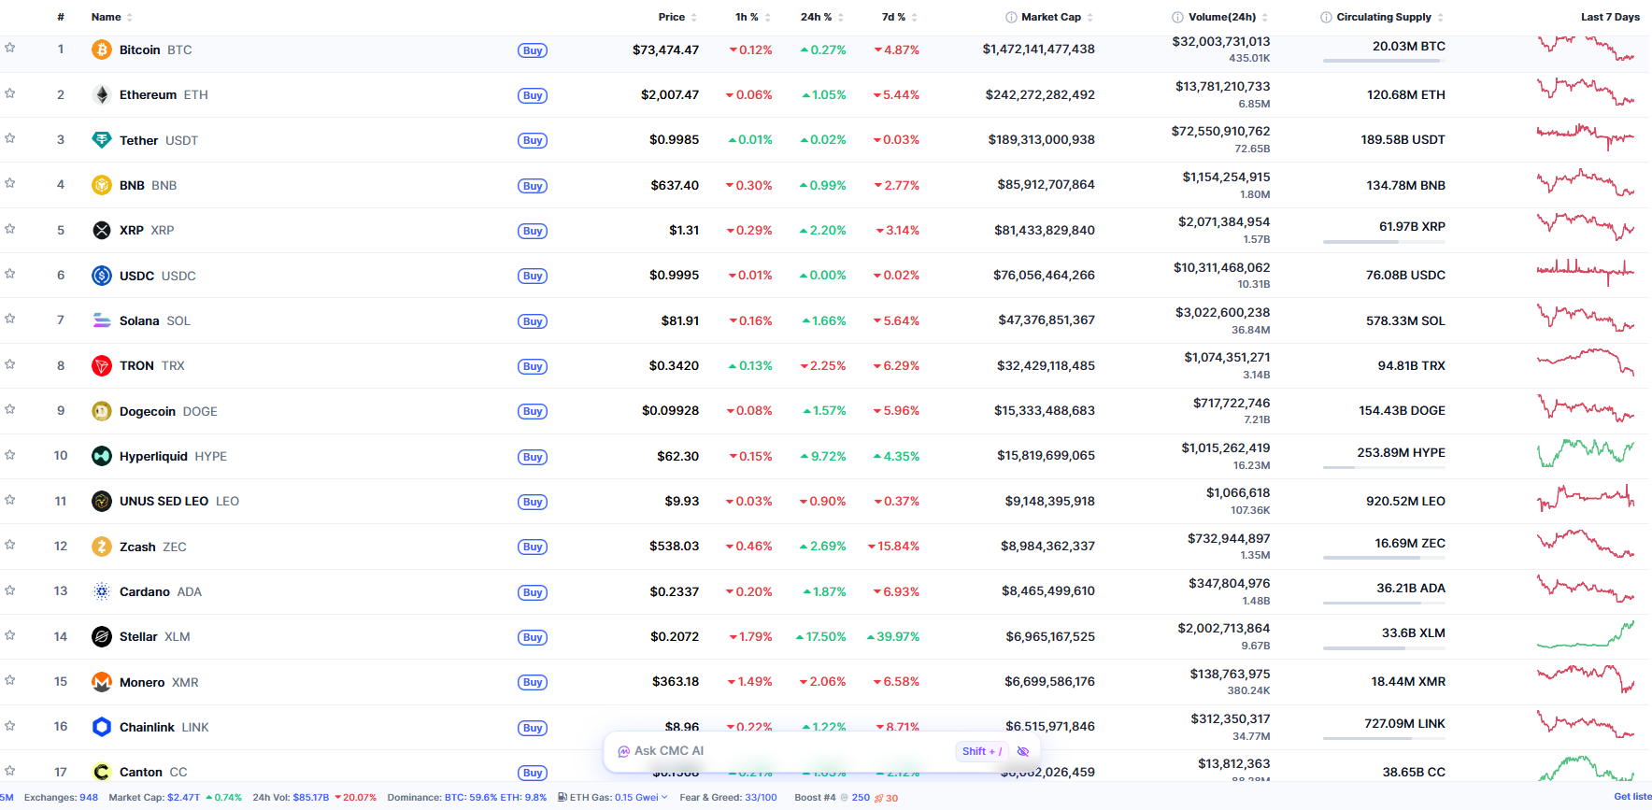Sort by the 7d % column
Viewport: 1652px width, 810px height.
pos(900,17)
